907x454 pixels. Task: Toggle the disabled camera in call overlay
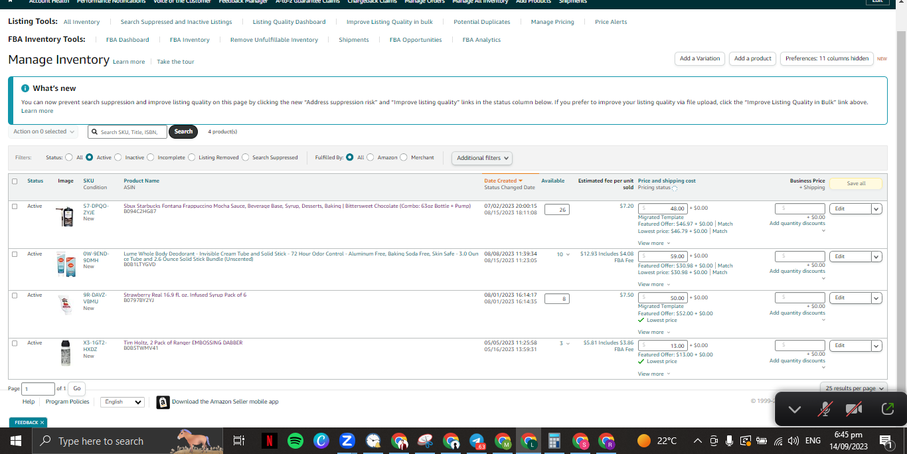click(854, 409)
